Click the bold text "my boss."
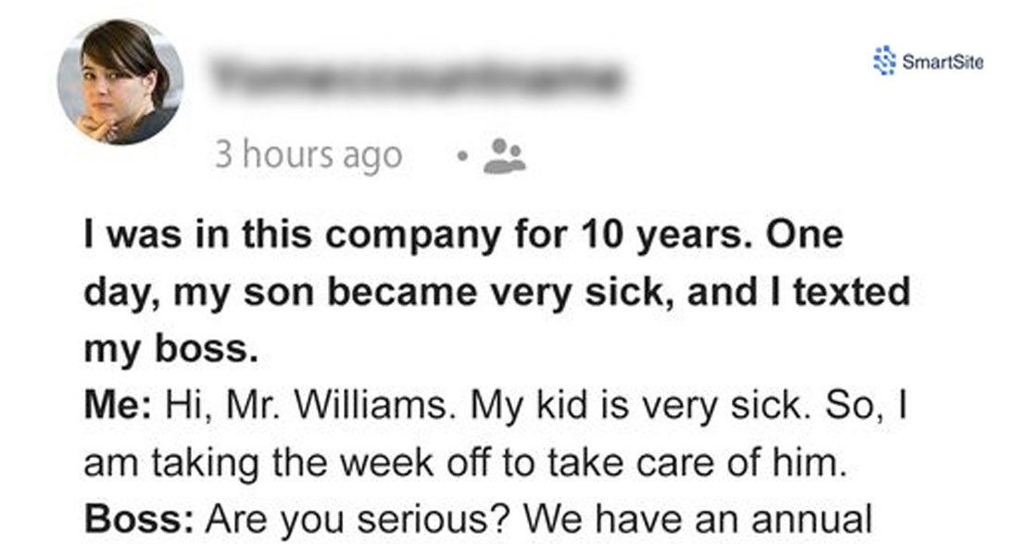 pyautogui.click(x=169, y=349)
